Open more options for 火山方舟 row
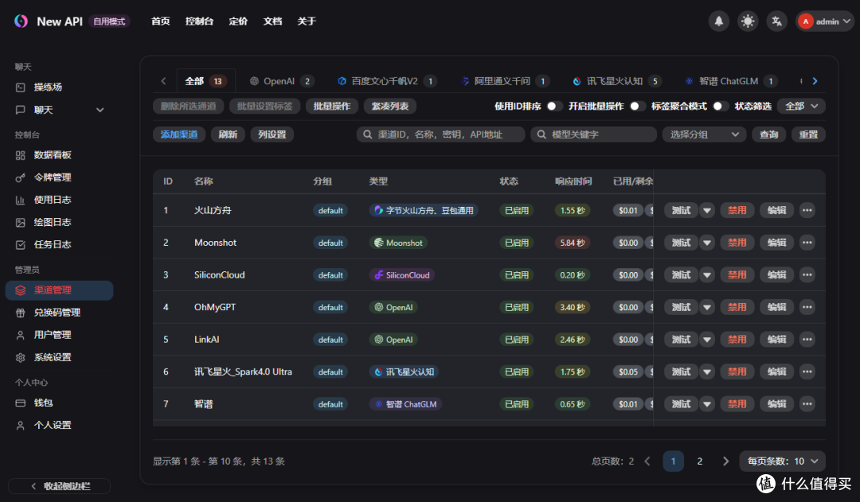Image resolution: width=860 pixels, height=502 pixels. click(807, 211)
